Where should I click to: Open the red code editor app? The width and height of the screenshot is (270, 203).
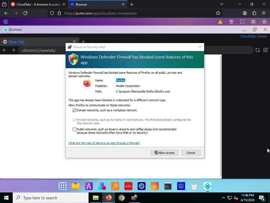pyautogui.click(x=128, y=186)
